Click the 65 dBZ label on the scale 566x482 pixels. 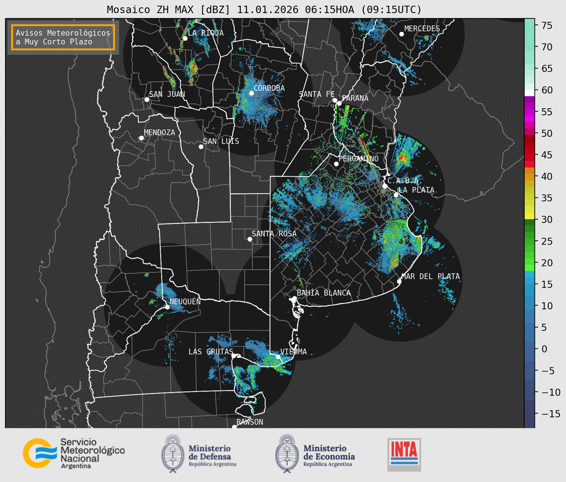pyautogui.click(x=546, y=69)
